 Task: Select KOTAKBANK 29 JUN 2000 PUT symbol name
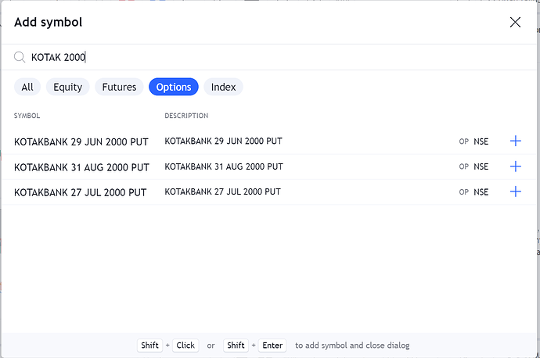point(81,141)
